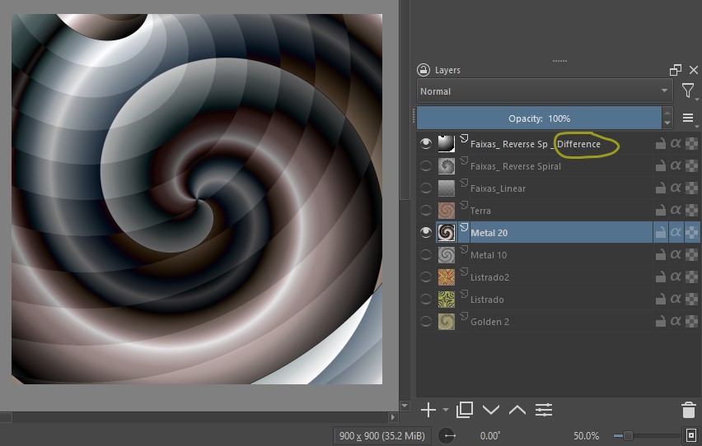702x446 pixels.
Task: Open the layer filter funnel menu
Action: point(688,91)
